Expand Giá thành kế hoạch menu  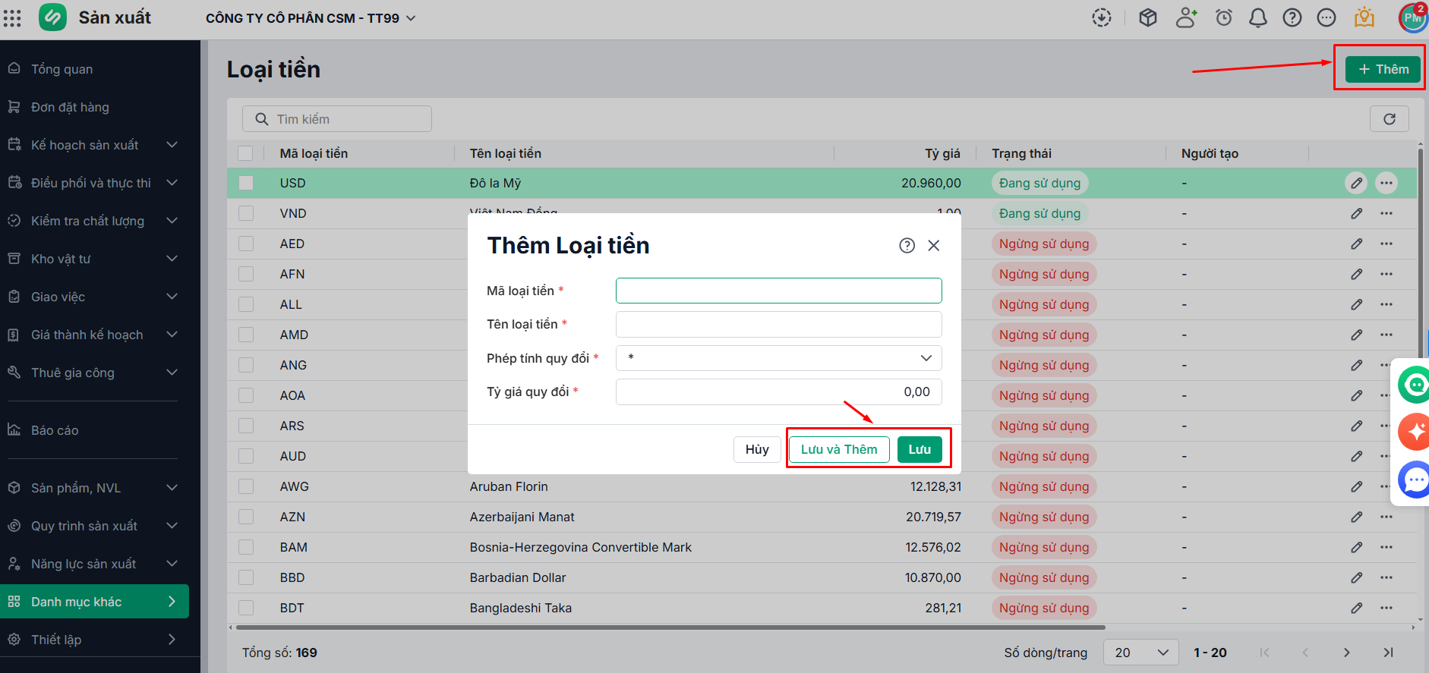point(94,335)
